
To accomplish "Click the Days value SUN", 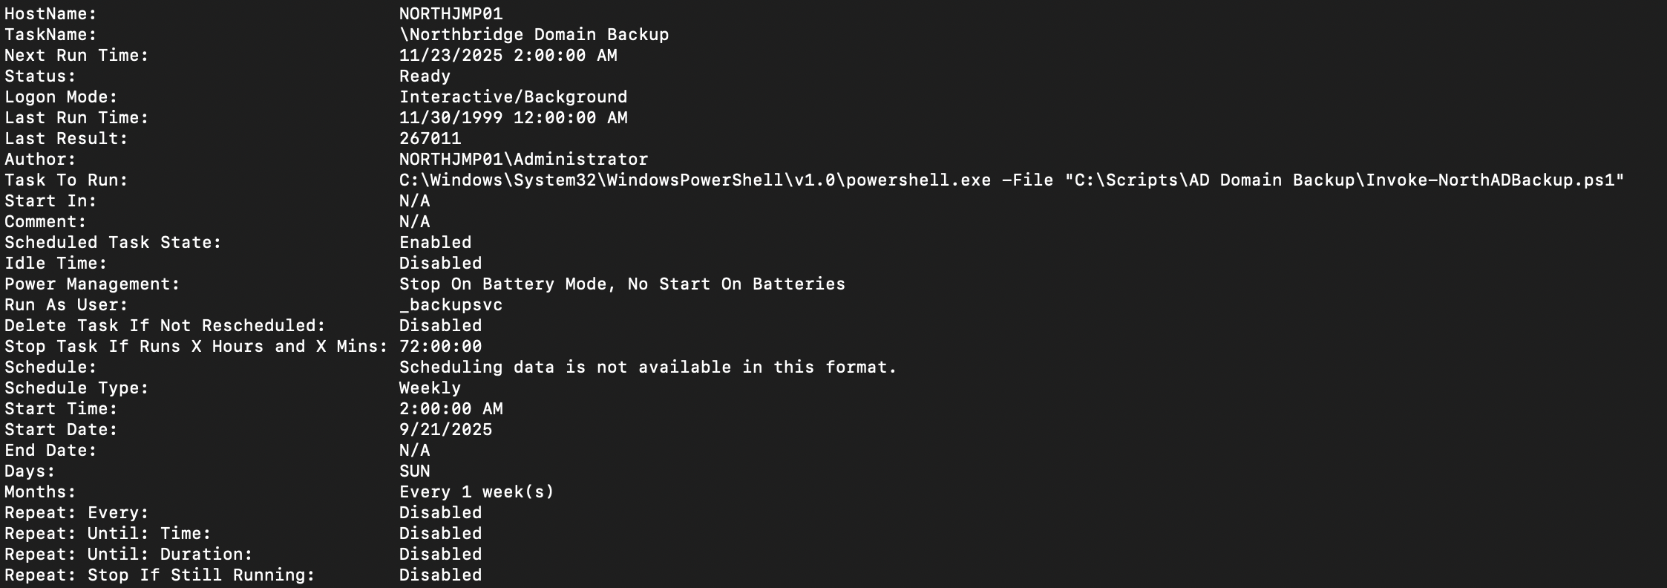I will (x=414, y=471).
